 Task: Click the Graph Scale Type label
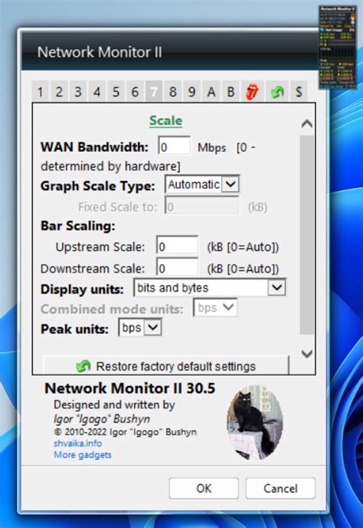tap(97, 186)
